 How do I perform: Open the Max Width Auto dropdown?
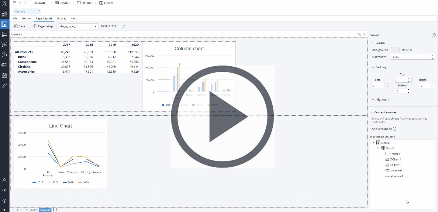(412, 57)
